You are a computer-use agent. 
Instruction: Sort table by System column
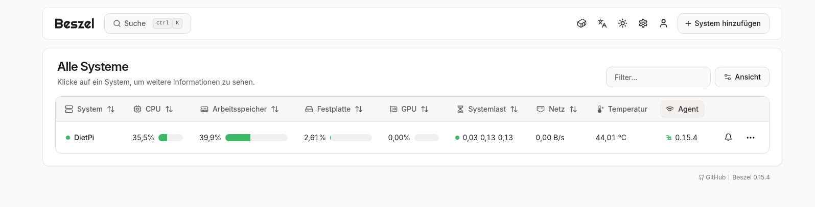(x=90, y=109)
